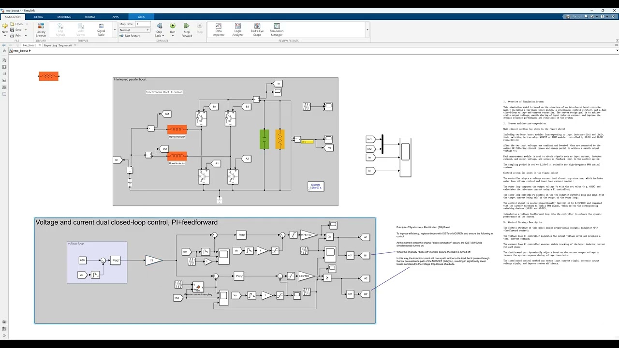The height and width of the screenshot is (348, 619).
Task: Click the Minimum current sampling block
Action: [x=198, y=287]
